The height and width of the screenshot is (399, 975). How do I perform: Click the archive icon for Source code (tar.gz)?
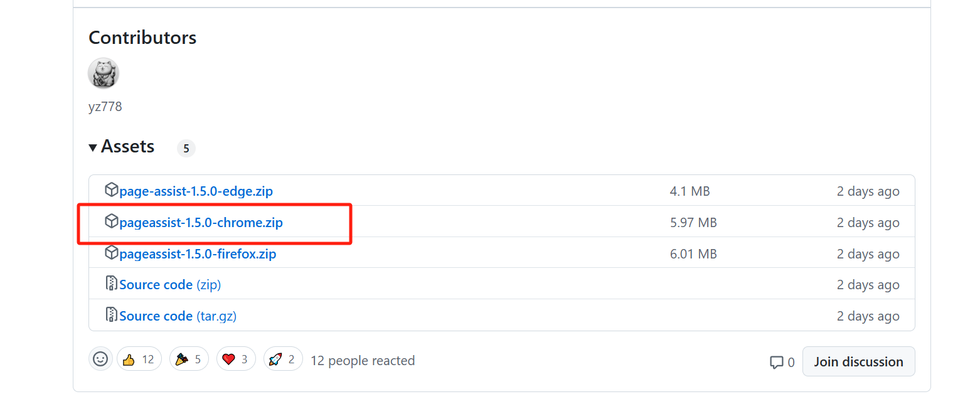pyautogui.click(x=111, y=315)
